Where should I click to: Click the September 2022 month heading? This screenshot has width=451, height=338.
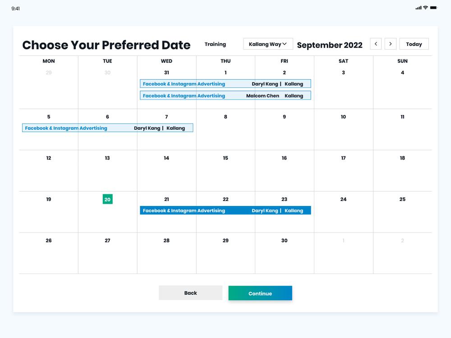pos(330,45)
